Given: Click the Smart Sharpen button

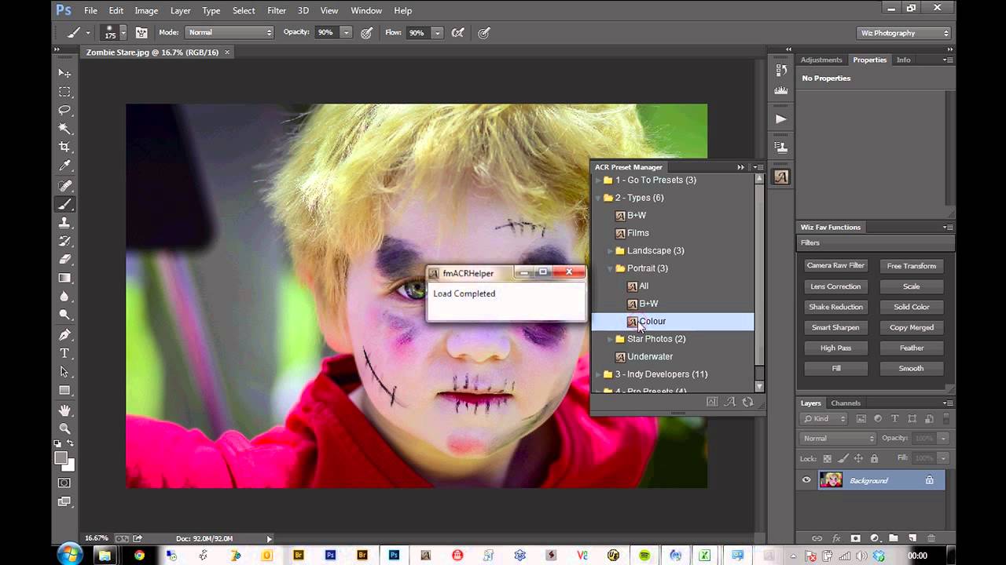Looking at the screenshot, I should (x=835, y=327).
